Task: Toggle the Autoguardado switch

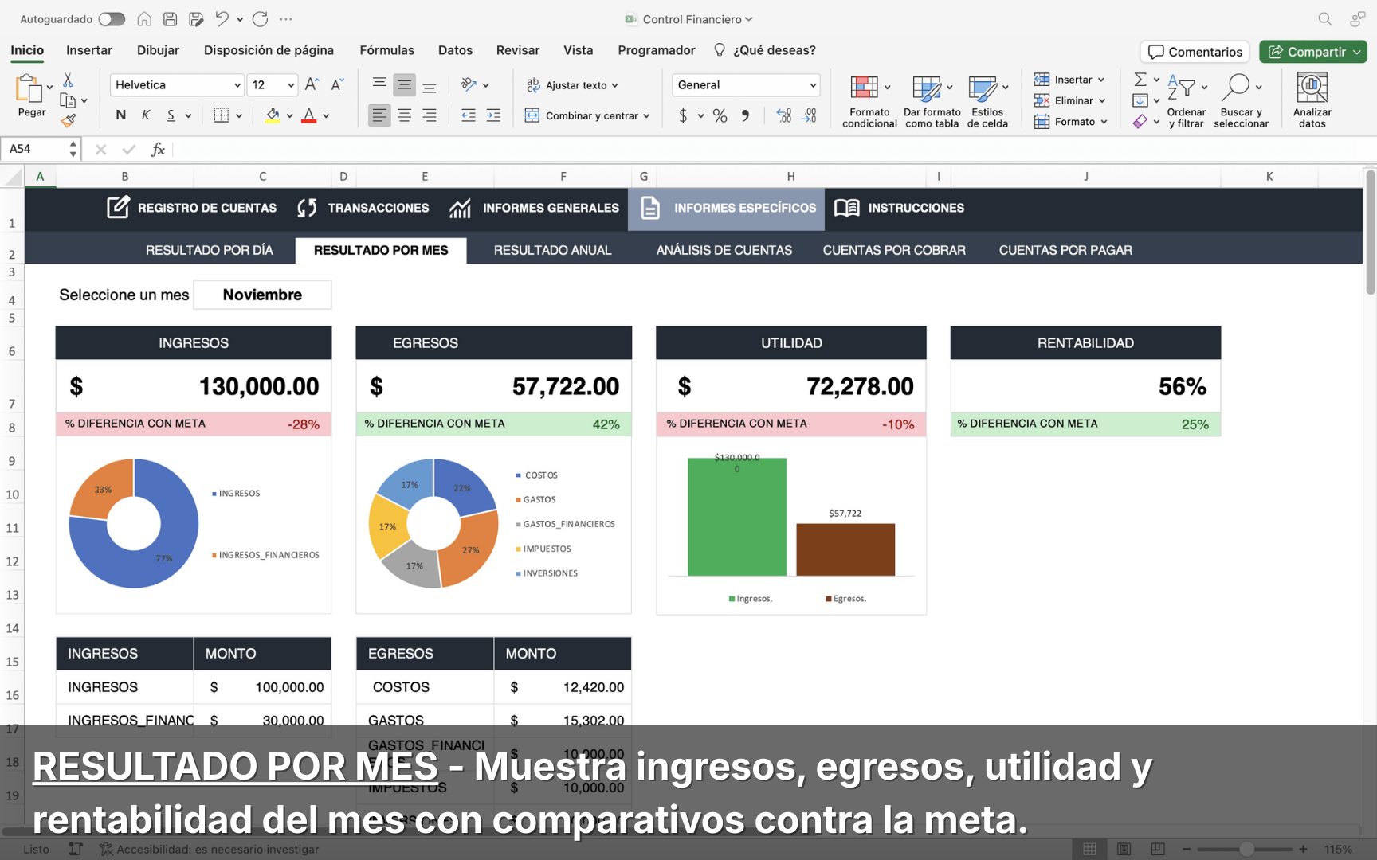Action: click(112, 19)
